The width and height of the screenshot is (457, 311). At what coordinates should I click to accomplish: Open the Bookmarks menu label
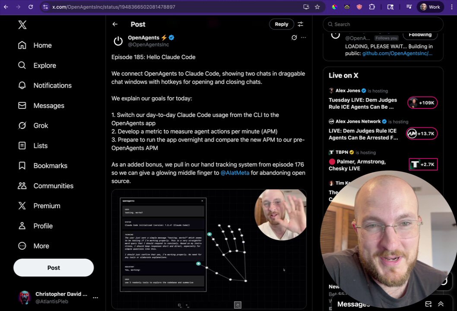(51, 165)
